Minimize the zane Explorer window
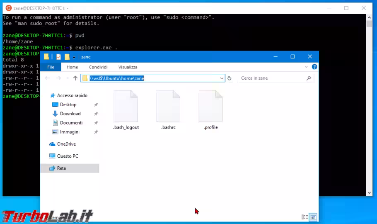Image resolution: width=377 pixels, height=224 pixels. tap(275, 56)
